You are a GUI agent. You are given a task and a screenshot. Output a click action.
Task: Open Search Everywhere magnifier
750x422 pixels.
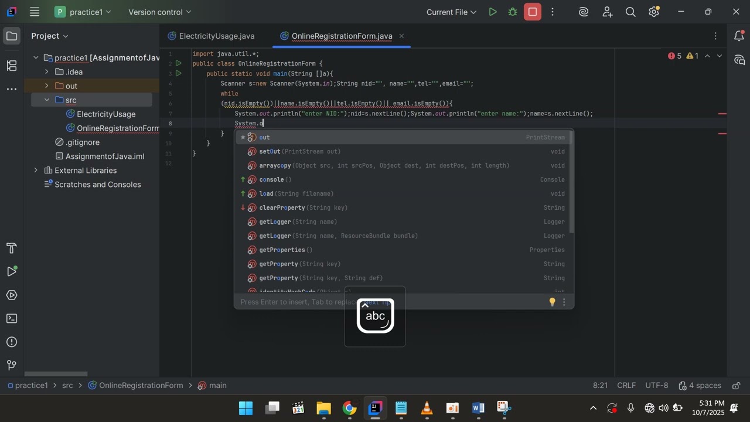pyautogui.click(x=630, y=12)
